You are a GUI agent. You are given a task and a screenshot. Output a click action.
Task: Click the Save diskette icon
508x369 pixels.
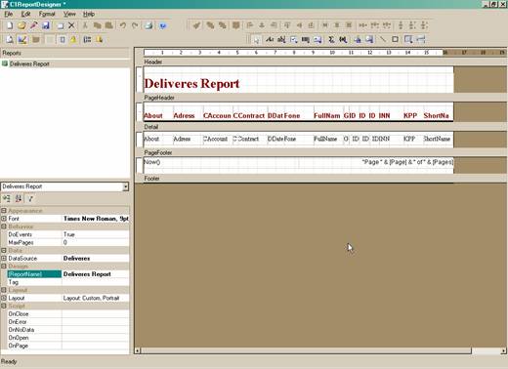(46, 25)
